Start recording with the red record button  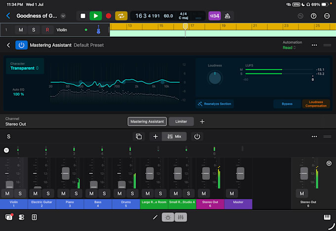108,16
